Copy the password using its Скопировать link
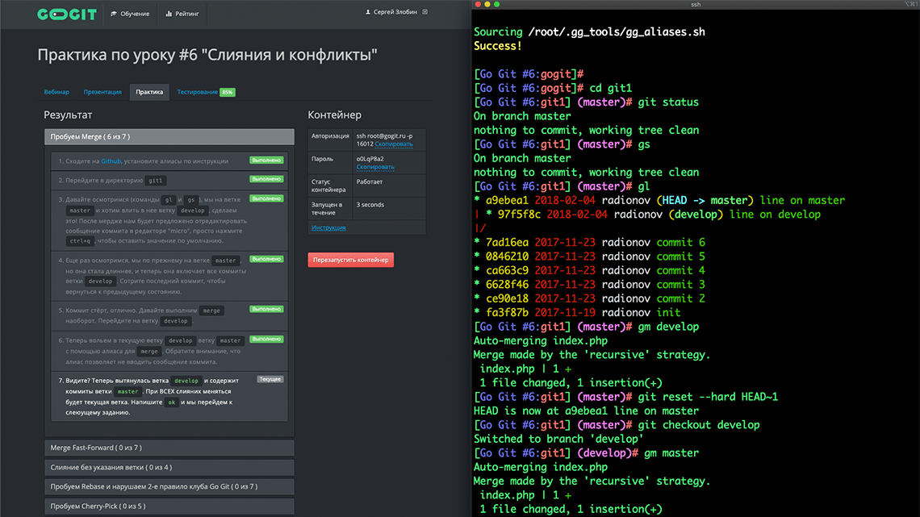Screen dimensions: 920x517 (x=374, y=167)
